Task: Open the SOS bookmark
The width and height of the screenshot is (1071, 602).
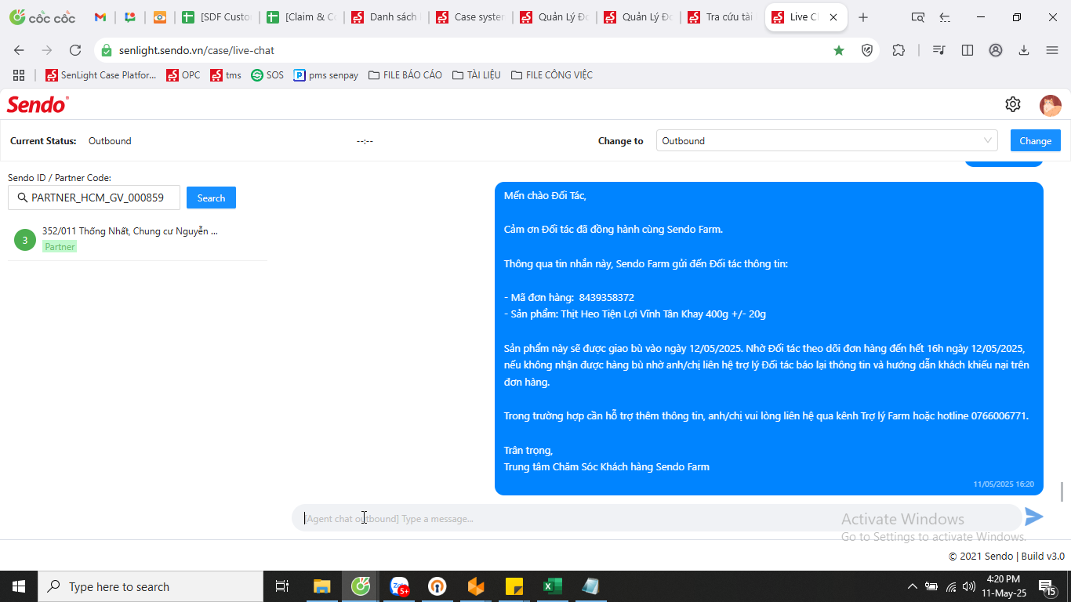Action: coord(267,75)
